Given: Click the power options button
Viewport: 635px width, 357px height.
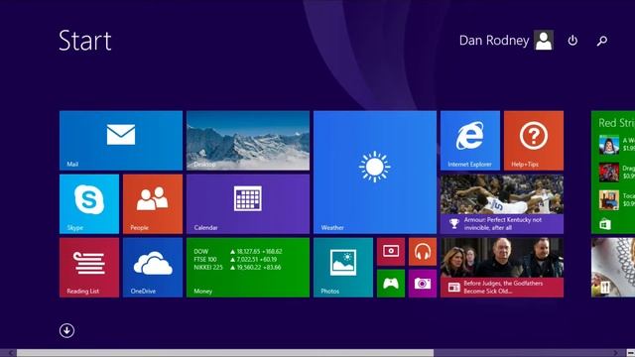Looking at the screenshot, I should tap(572, 41).
